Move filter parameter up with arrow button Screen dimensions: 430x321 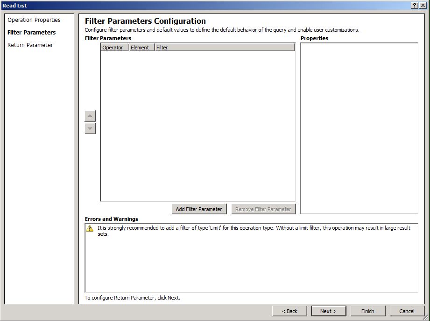pyautogui.click(x=90, y=116)
